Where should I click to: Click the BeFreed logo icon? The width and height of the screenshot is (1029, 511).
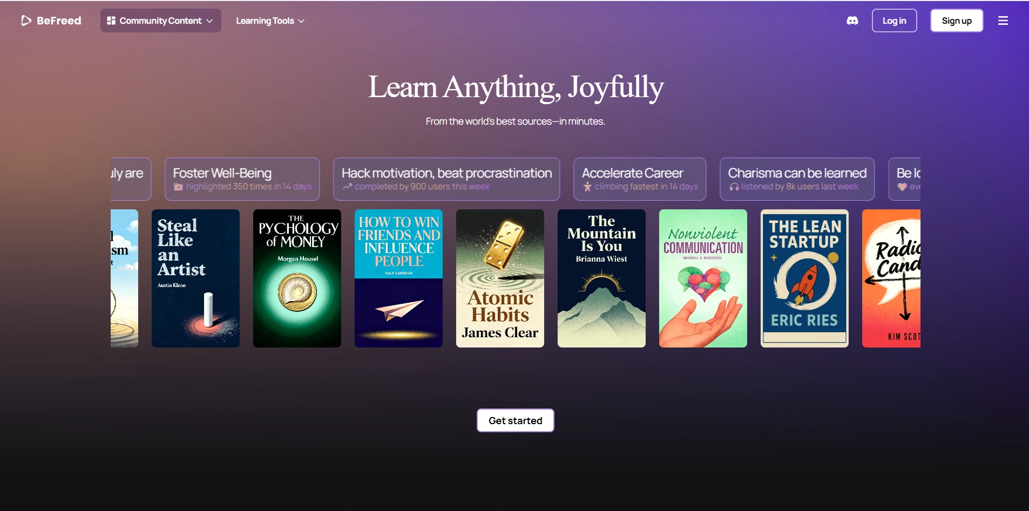tap(26, 21)
